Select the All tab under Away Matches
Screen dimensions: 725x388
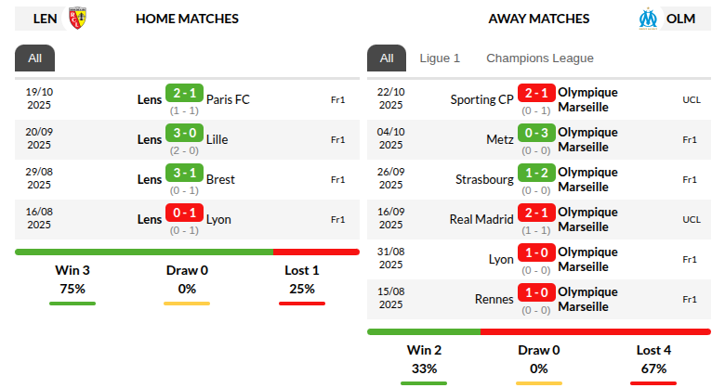387,58
